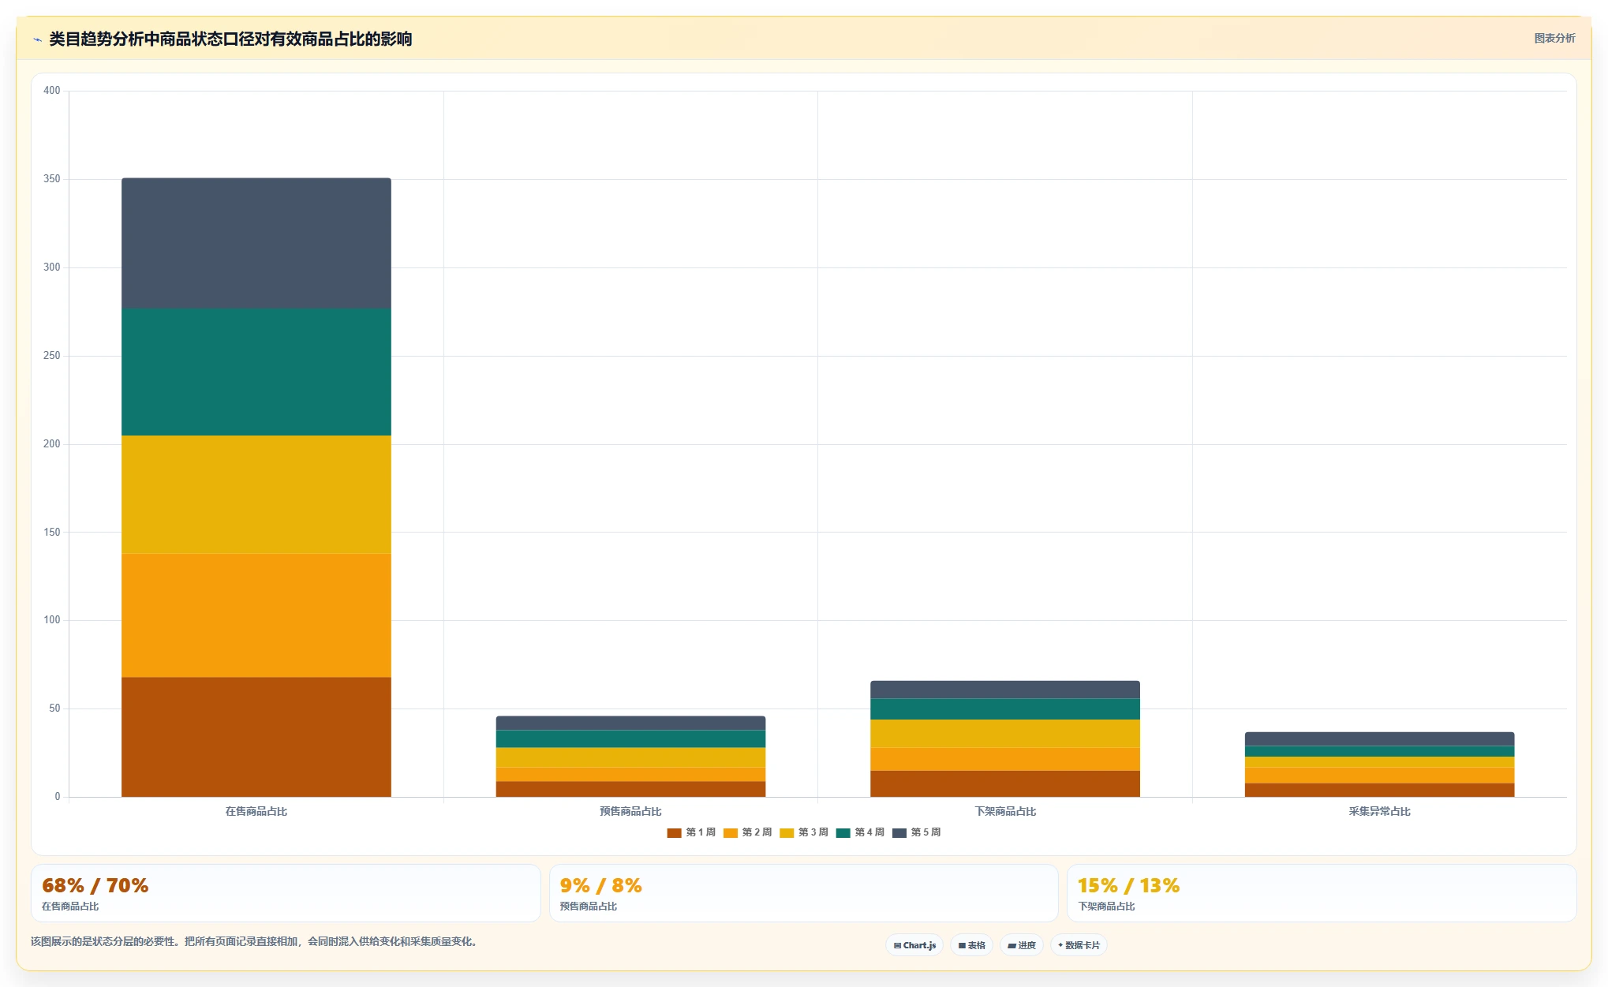1608x987 pixels.
Task: Click the slate 第5周 segment of 下架商品占比 bar
Action: [1005, 690]
